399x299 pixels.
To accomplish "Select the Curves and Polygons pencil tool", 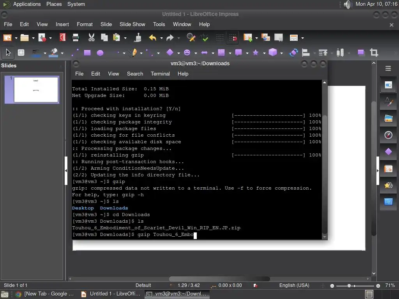I will (133, 53).
